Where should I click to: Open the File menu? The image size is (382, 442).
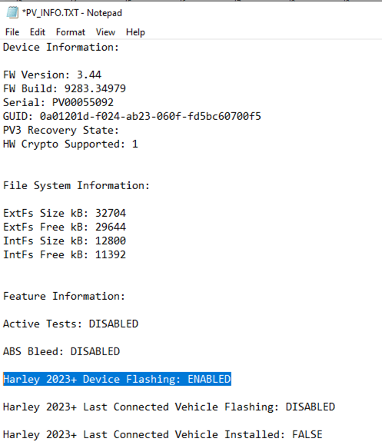(12, 32)
